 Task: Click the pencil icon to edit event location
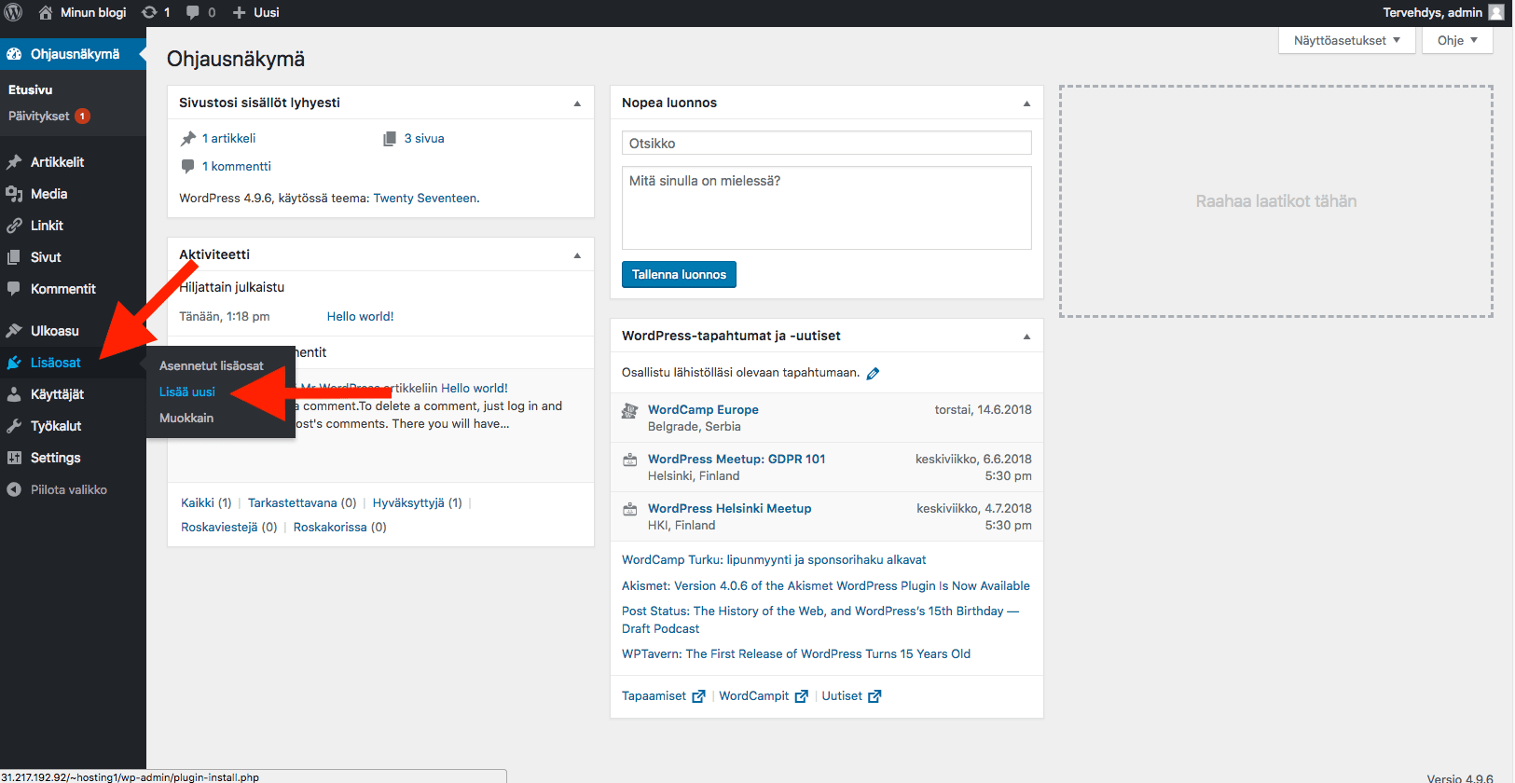click(x=873, y=374)
